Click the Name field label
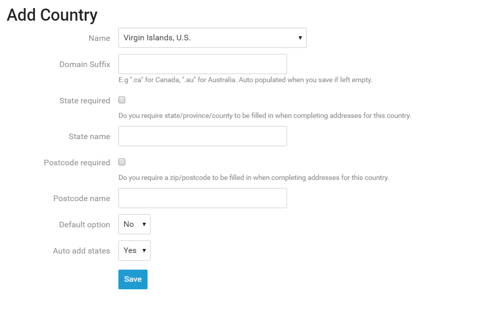Viewport: 485px width, 317px height. (x=99, y=38)
